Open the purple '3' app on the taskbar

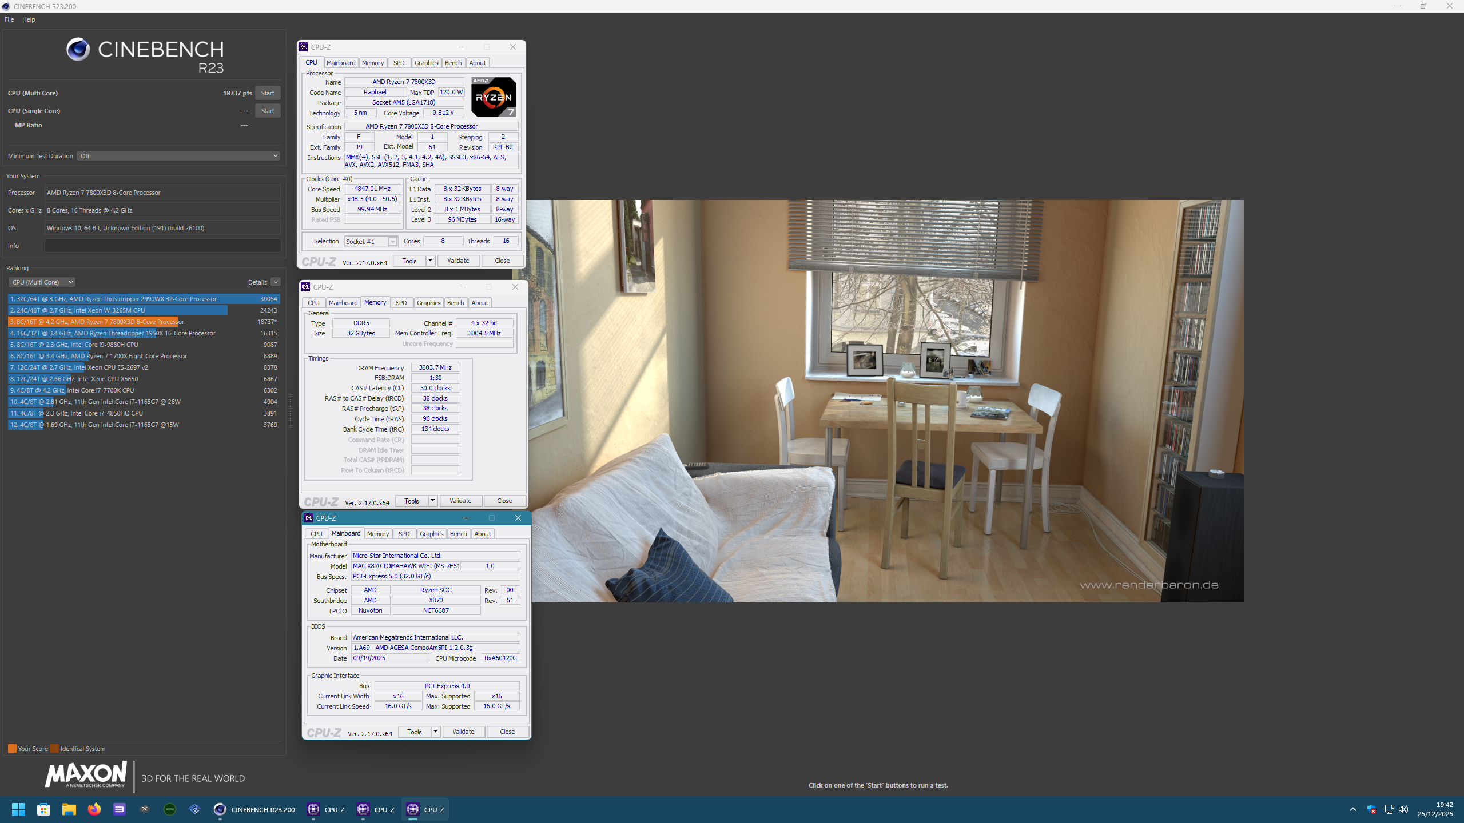tap(119, 809)
